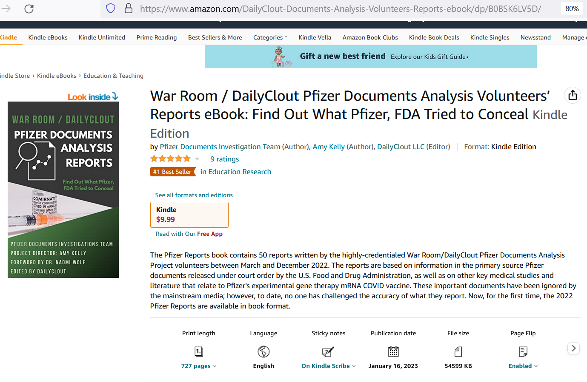This screenshot has height=382, width=587.
Task: Click the shield tracking protection icon
Action: 111,8
